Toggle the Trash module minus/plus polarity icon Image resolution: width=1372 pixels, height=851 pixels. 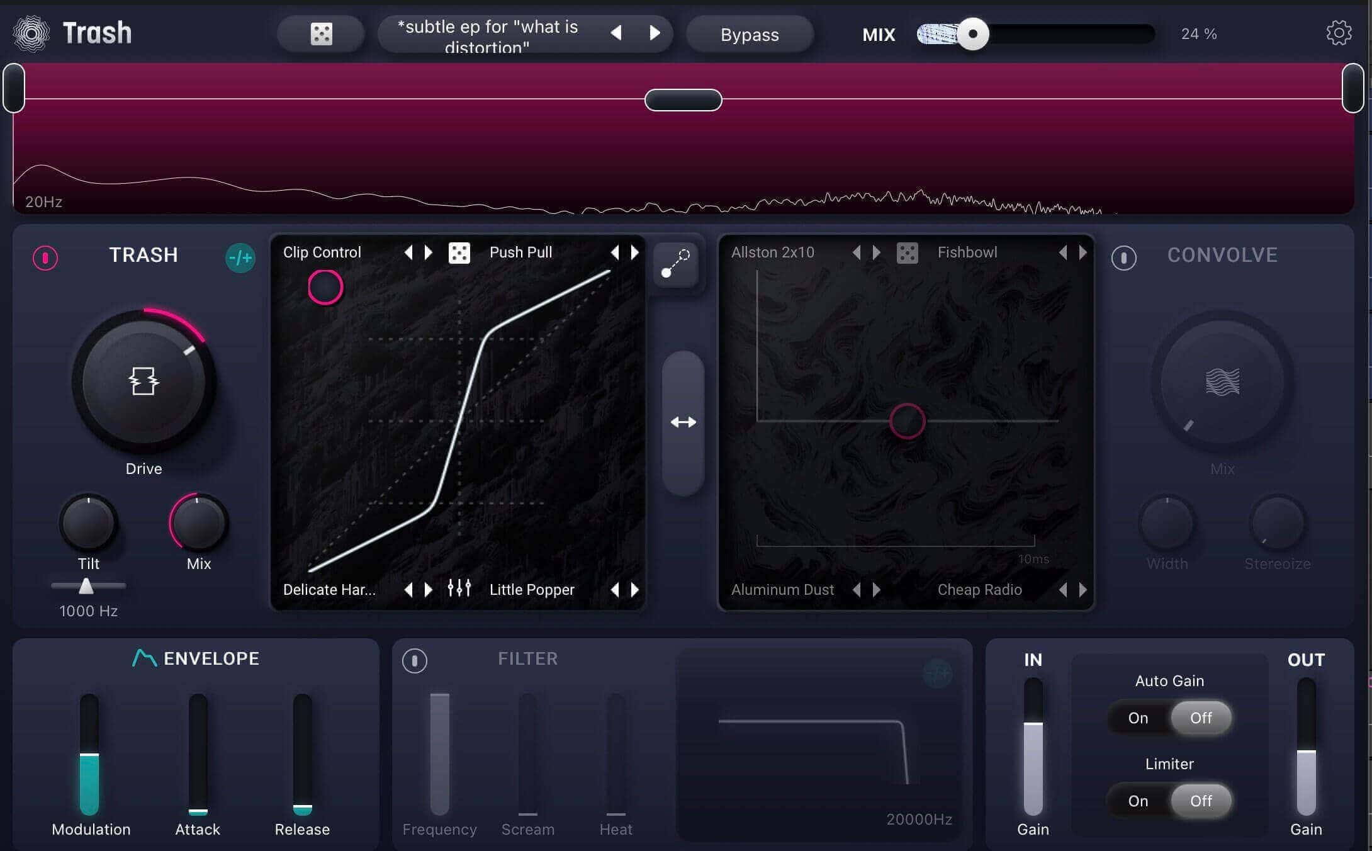(240, 257)
